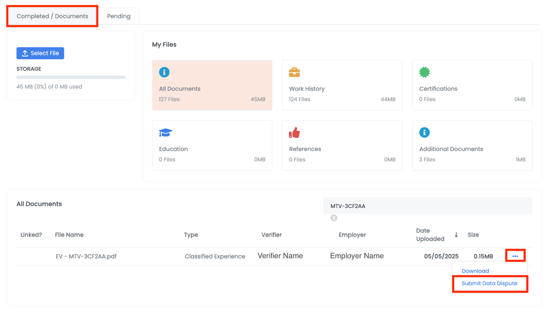Click the Type column header
549x313 pixels.
point(191,235)
